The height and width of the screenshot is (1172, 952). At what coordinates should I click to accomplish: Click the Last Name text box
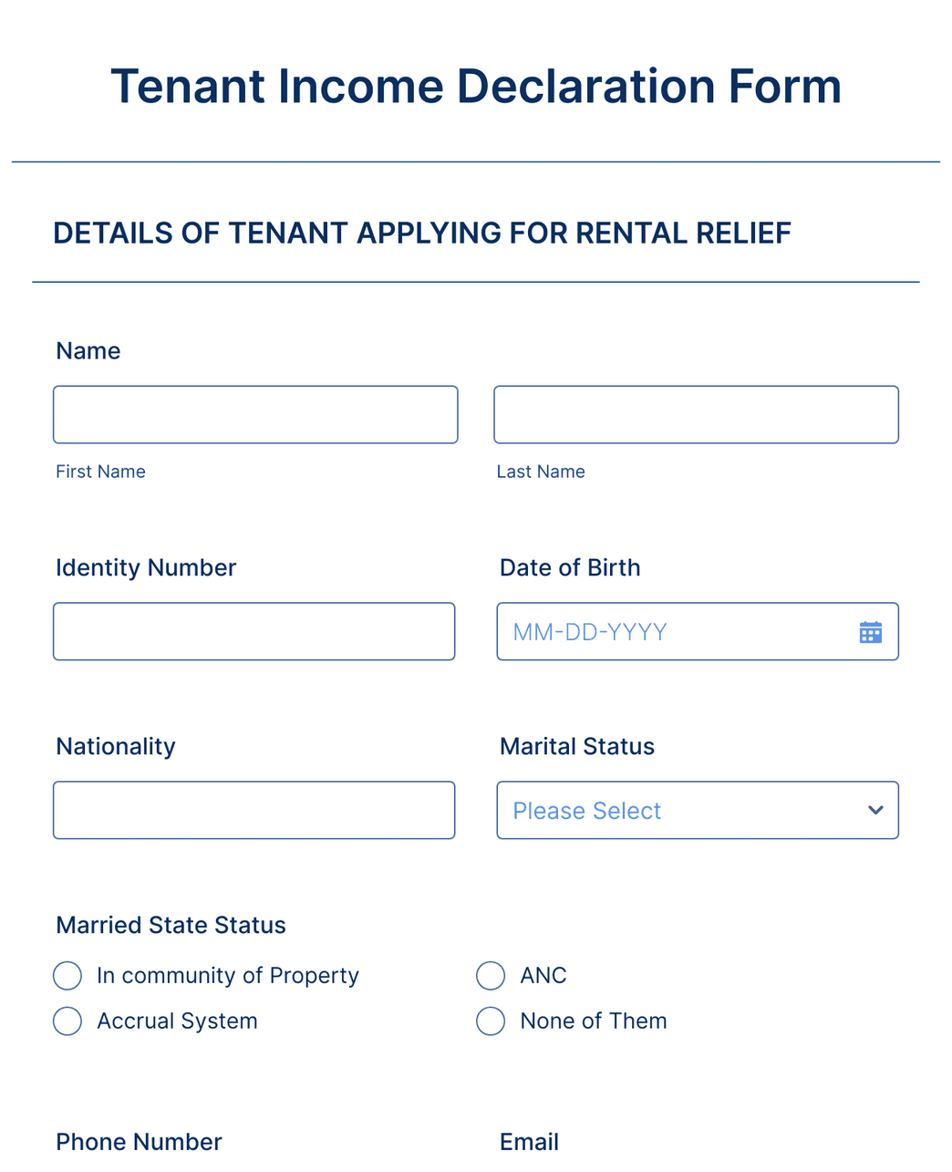point(696,414)
